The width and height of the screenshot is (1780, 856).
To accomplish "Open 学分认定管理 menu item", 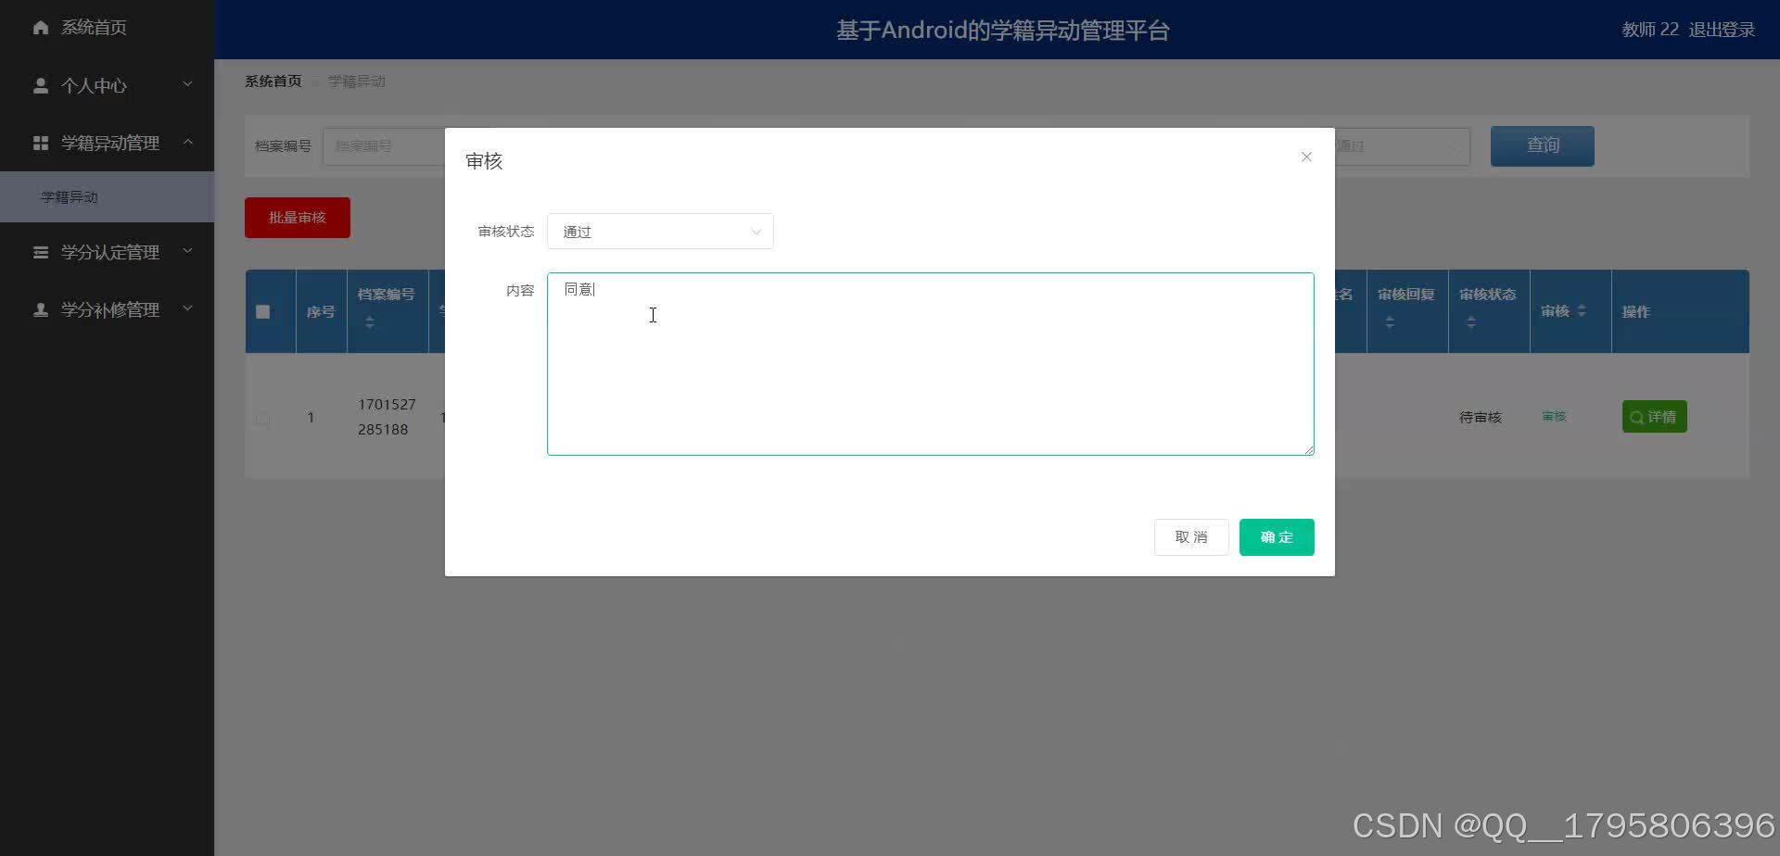I will tap(107, 252).
